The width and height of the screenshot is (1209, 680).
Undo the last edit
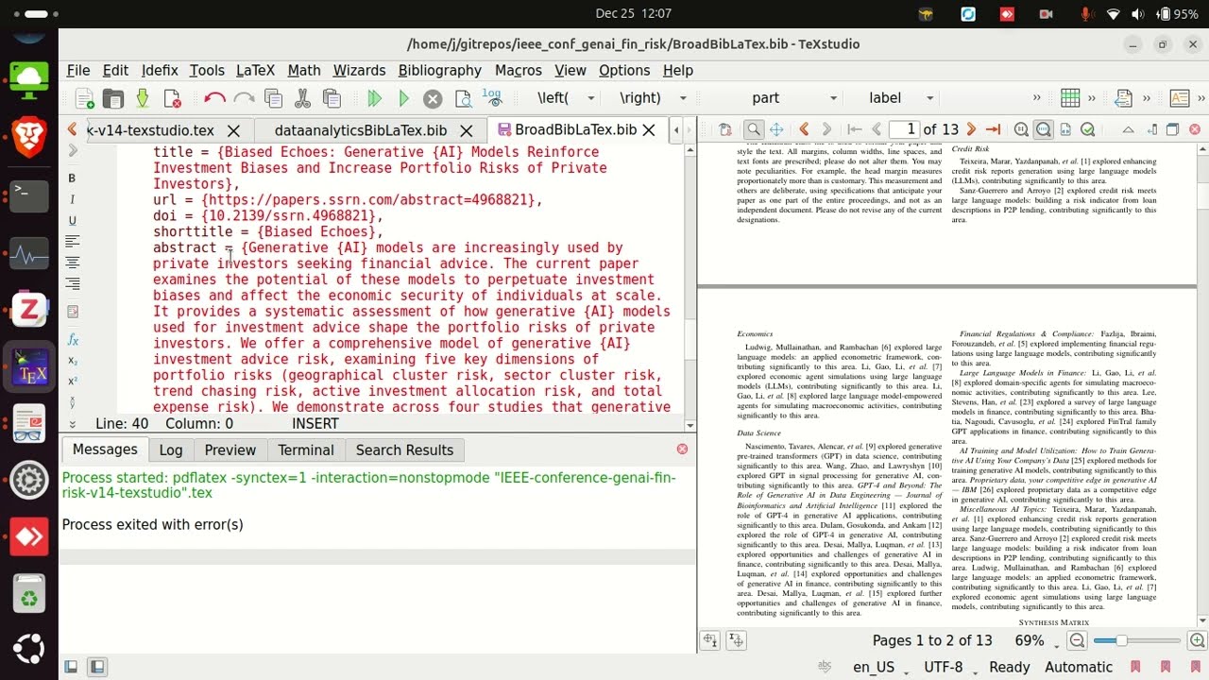click(x=214, y=98)
